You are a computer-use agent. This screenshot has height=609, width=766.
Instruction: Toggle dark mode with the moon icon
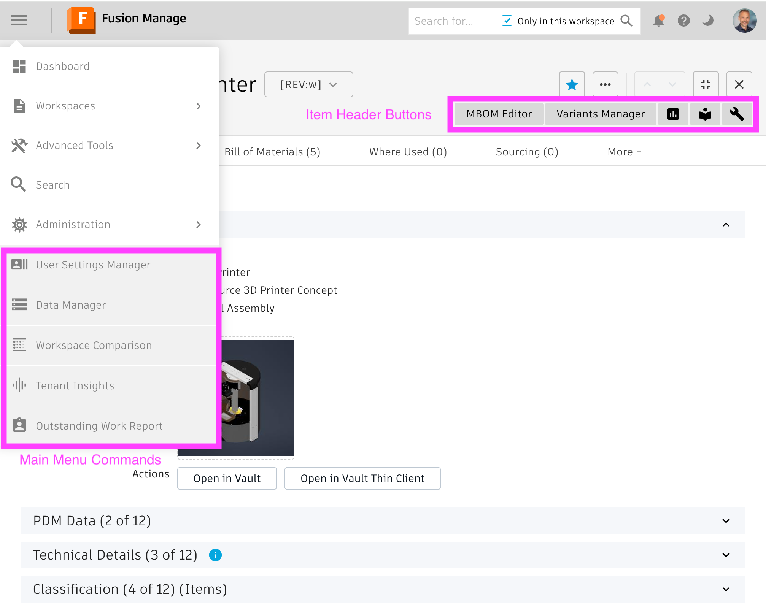click(708, 21)
